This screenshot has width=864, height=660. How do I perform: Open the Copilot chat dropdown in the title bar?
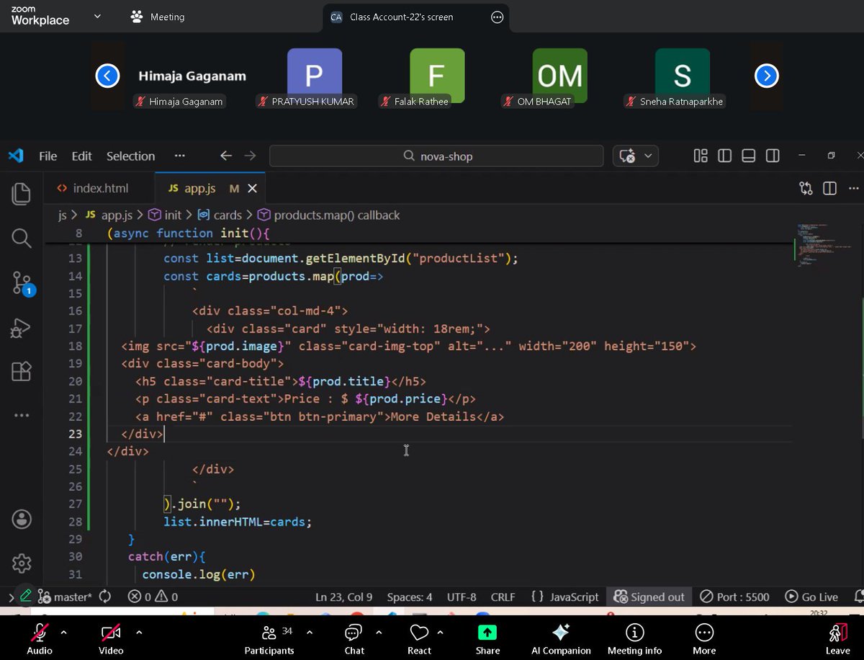coord(647,156)
